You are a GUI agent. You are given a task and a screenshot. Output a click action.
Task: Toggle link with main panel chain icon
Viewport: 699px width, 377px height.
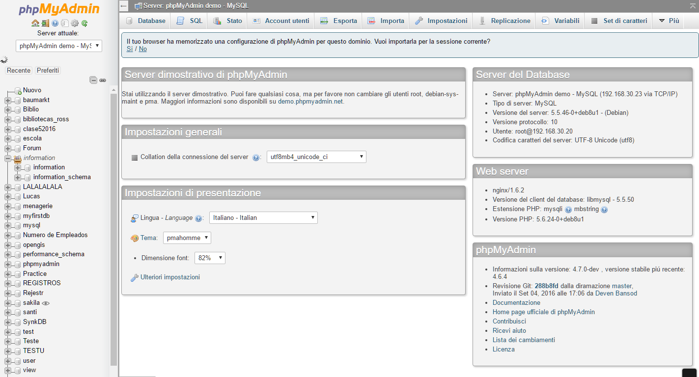pos(103,80)
